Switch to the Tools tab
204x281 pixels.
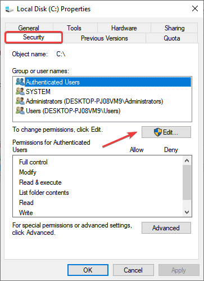point(75,28)
